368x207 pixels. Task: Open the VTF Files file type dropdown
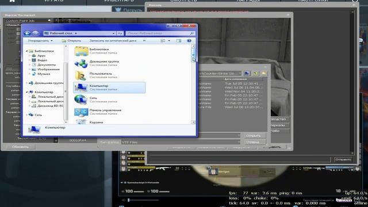181,142
